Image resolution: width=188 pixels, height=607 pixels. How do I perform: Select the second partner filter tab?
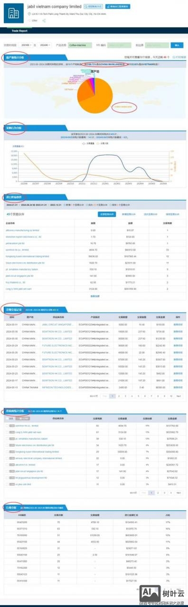pos(129,214)
